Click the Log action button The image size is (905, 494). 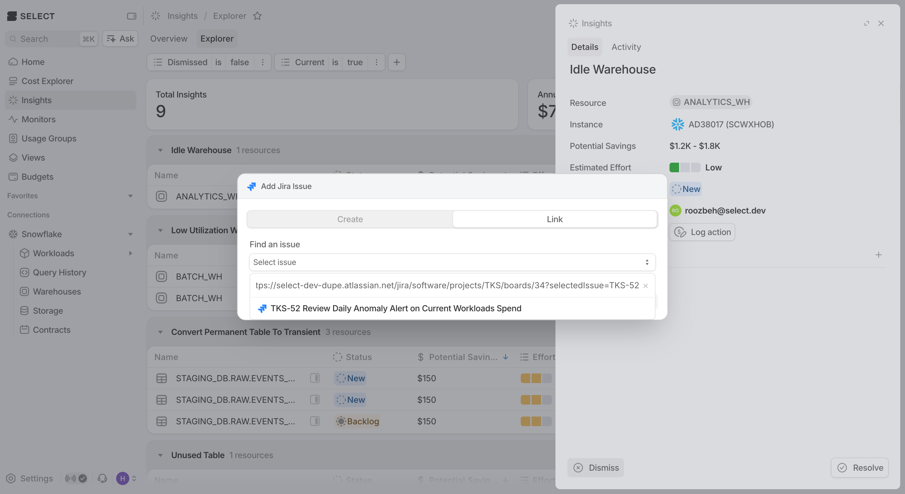702,232
